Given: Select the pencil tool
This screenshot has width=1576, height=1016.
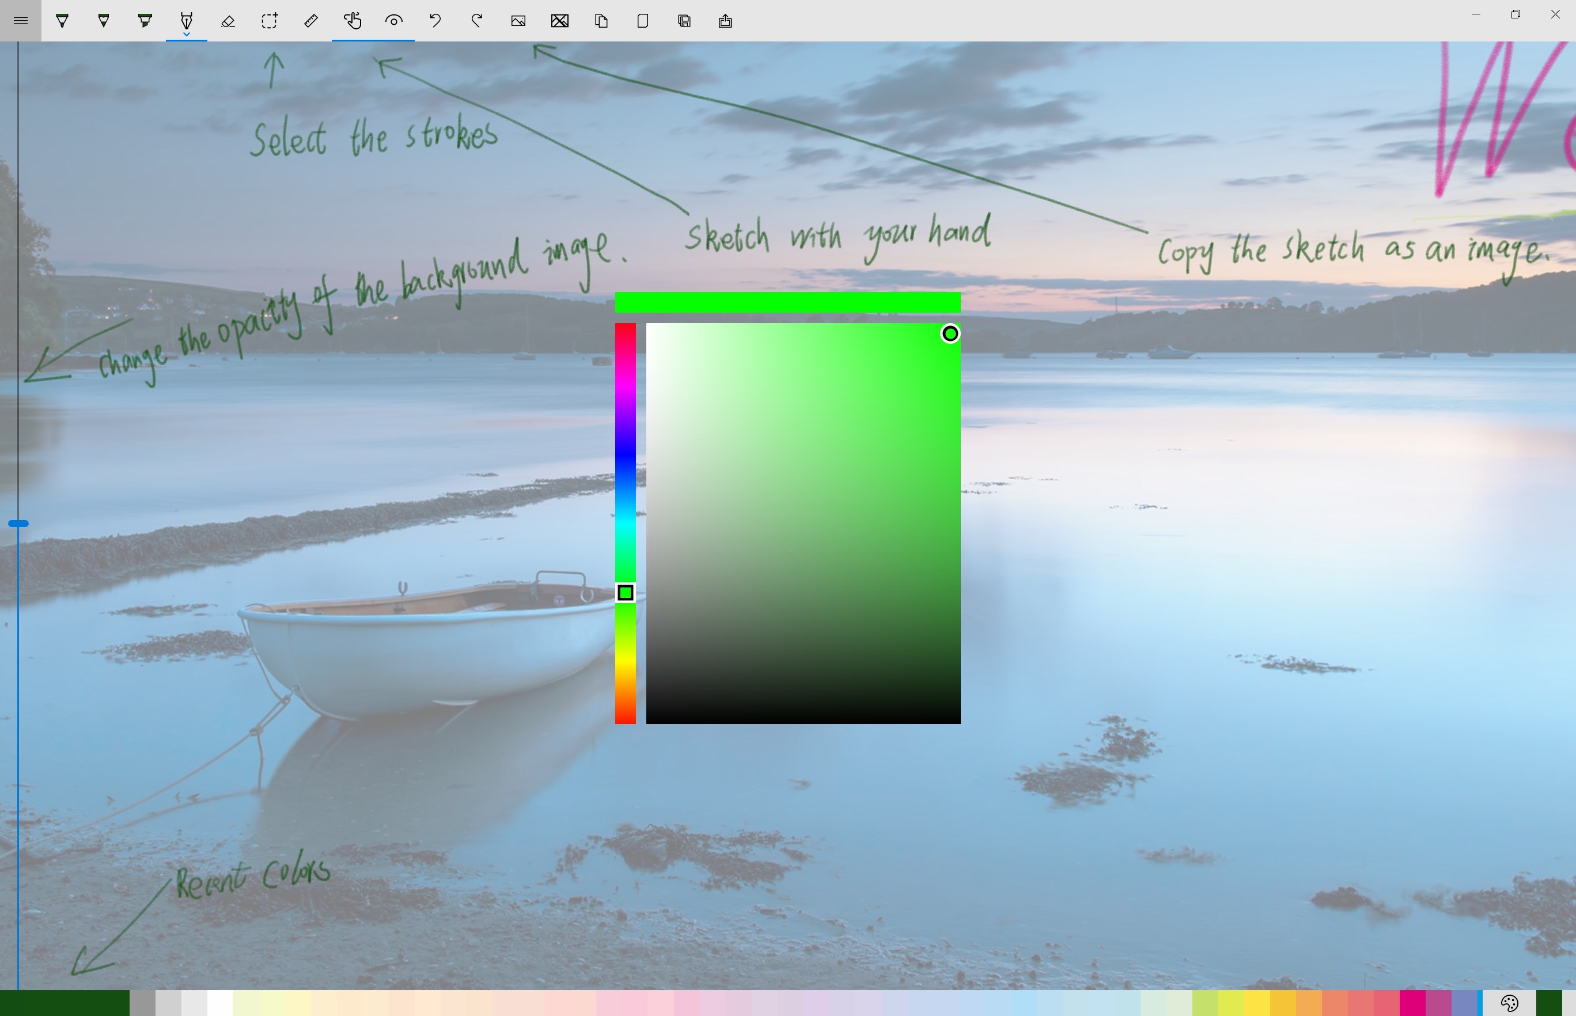Looking at the screenshot, I should (x=104, y=21).
